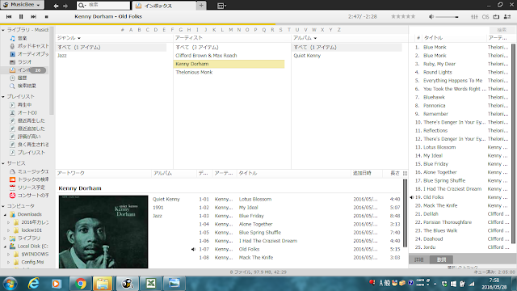Viewport: 517px width, 291px height.
Task: Select Quiet Kenny album
Action: pos(307,56)
